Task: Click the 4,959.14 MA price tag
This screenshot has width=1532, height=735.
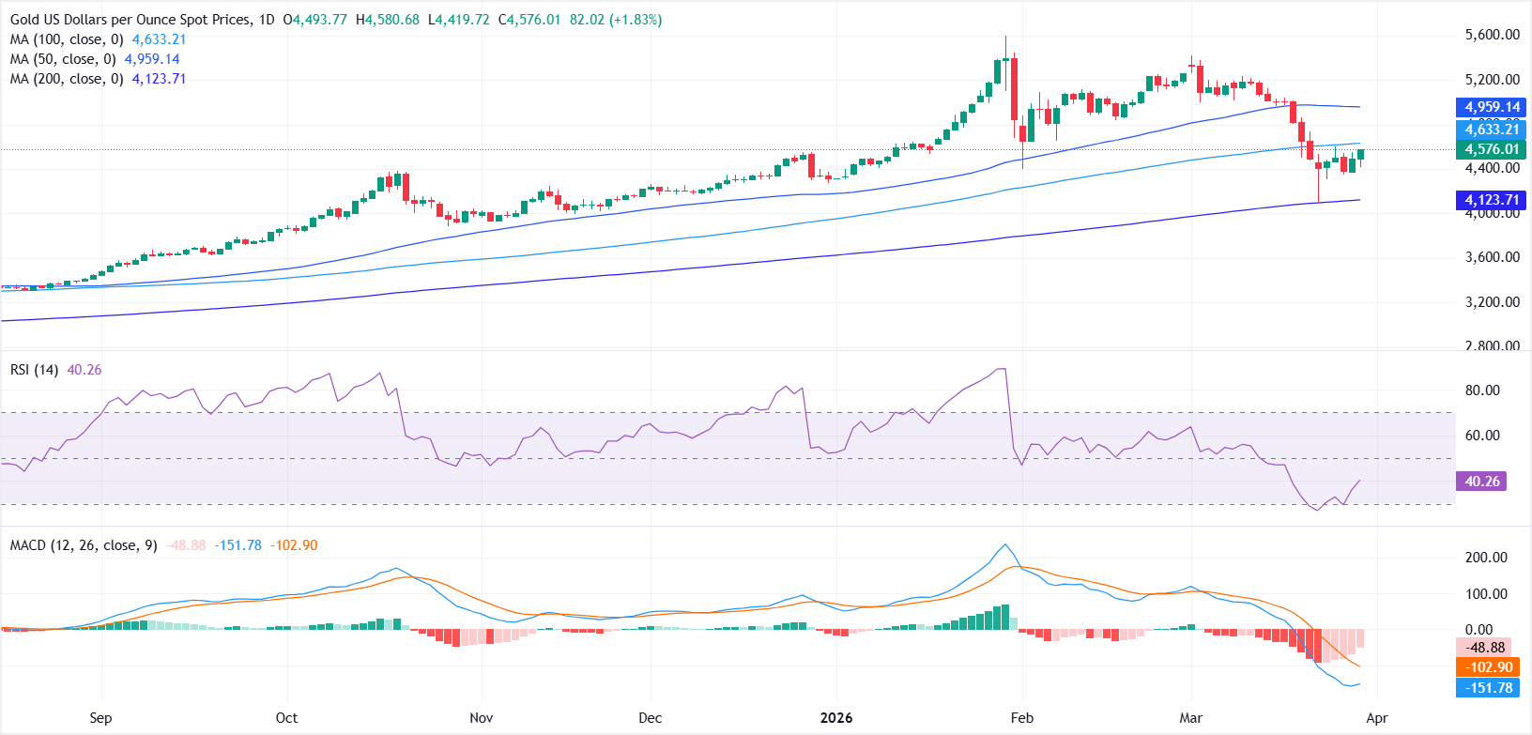Action: 1492,107
